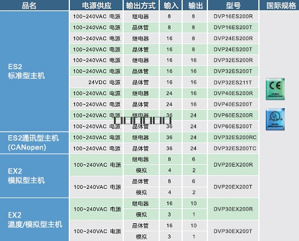Select output value 10 in DVP30EX200R row
Viewport: 299px width, 241px height.
tap(194, 203)
